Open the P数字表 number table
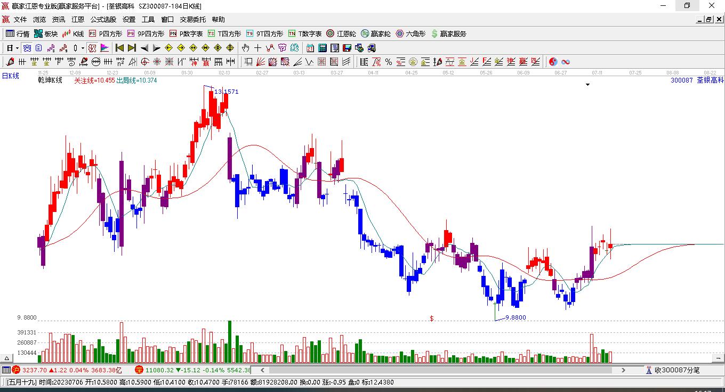The image size is (725, 392). tap(186, 34)
